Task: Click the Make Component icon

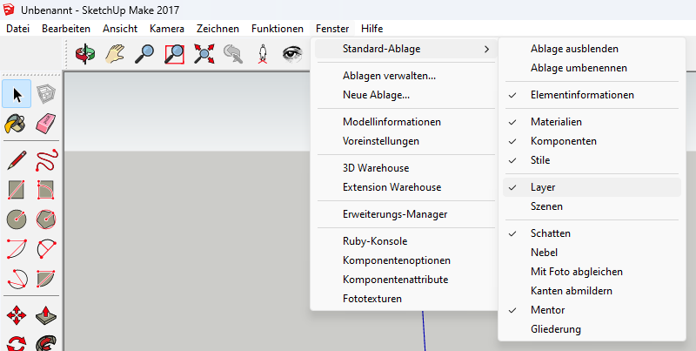Action: pos(46,94)
